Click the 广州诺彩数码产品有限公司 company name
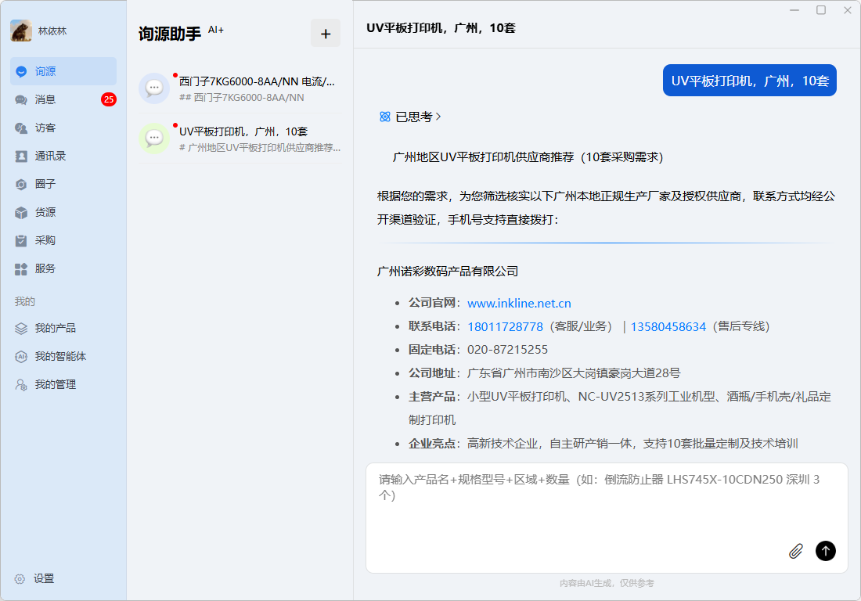 click(448, 272)
